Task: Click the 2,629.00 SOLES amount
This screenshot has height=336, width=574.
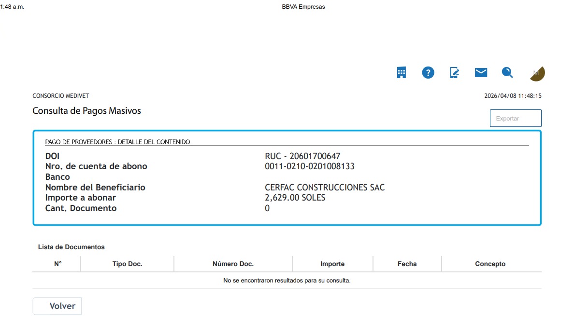Action: 295,198
